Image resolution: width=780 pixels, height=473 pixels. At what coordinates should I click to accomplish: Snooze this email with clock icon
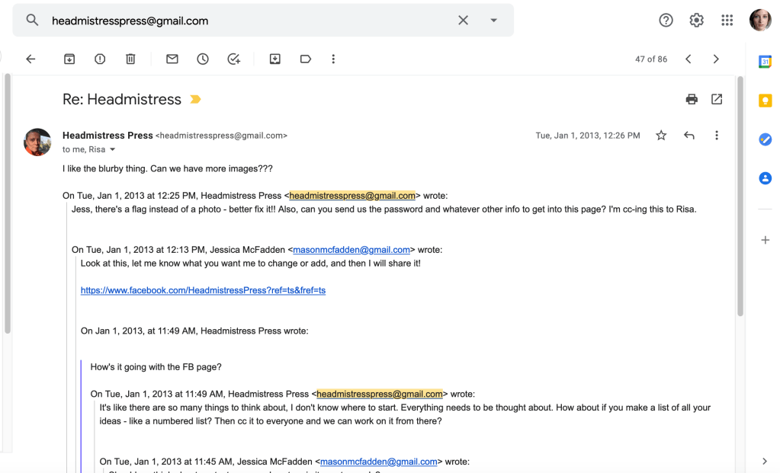203,59
